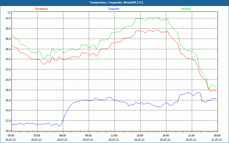The width and height of the screenshot is (229, 143).
Task: Click the '20.07.22' date under '18:00'
Action: tap(165, 140)
